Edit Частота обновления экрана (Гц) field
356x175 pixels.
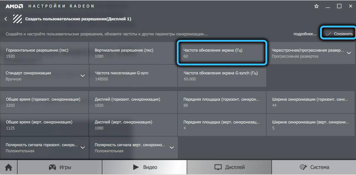(x=222, y=53)
